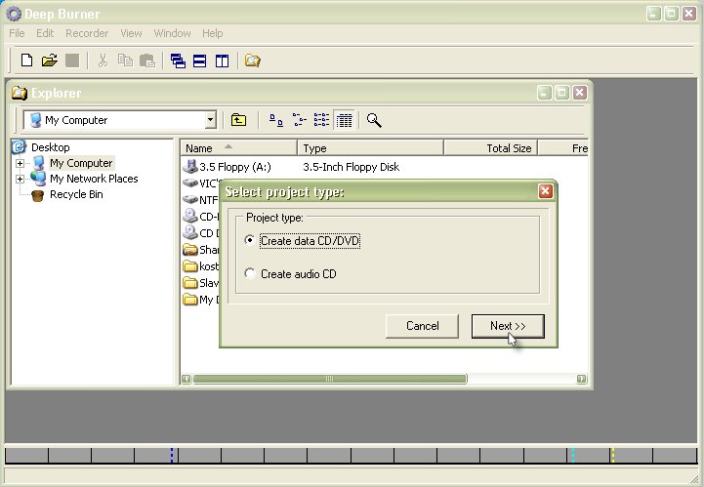The height and width of the screenshot is (487, 704).
Task: Expand the My Computer tree node
Action: point(20,163)
